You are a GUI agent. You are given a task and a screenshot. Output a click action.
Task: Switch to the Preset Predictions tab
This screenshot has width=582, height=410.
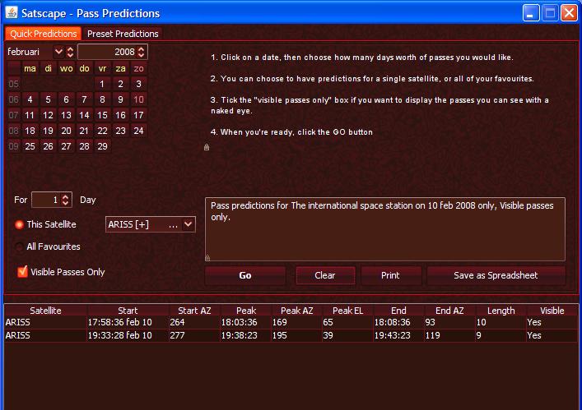[x=122, y=34]
